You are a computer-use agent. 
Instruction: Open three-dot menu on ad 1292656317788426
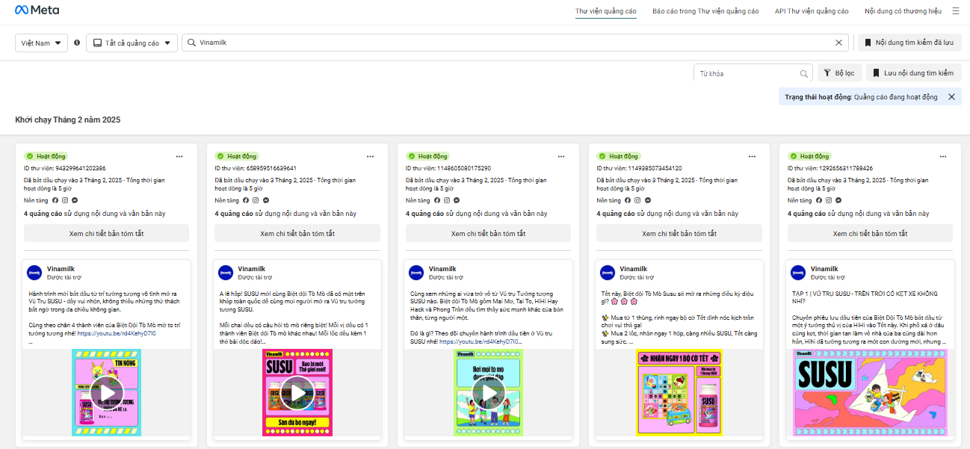click(943, 156)
